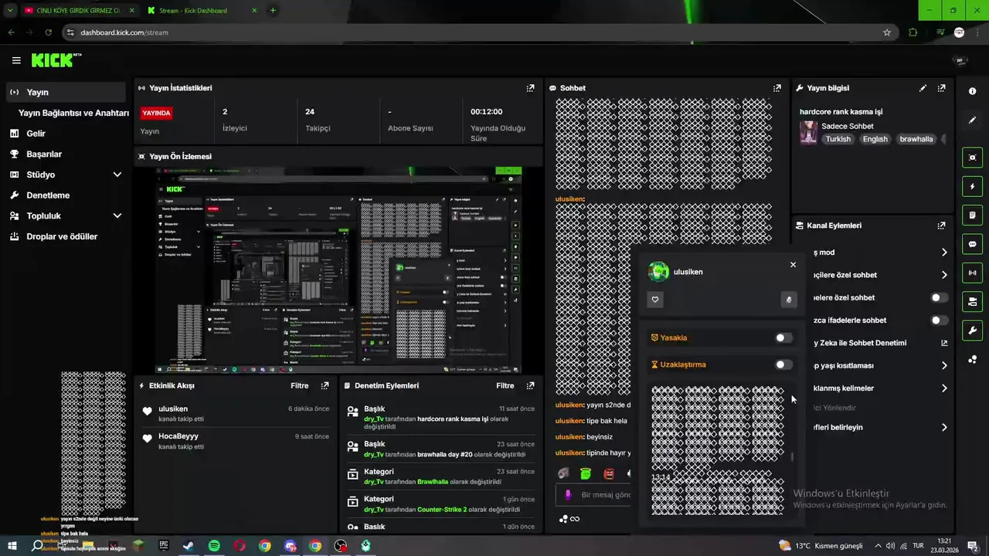Pop out the Denetim Eylemleri panel
Image resolution: width=989 pixels, height=556 pixels.
530,385
